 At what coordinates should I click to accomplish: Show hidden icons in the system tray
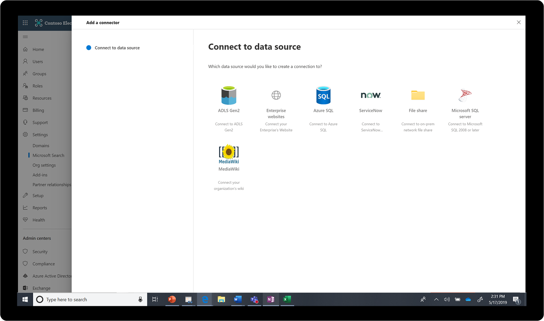tap(436, 299)
